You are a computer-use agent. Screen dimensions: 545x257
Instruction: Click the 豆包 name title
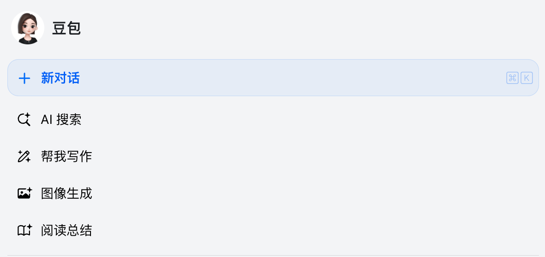(67, 28)
